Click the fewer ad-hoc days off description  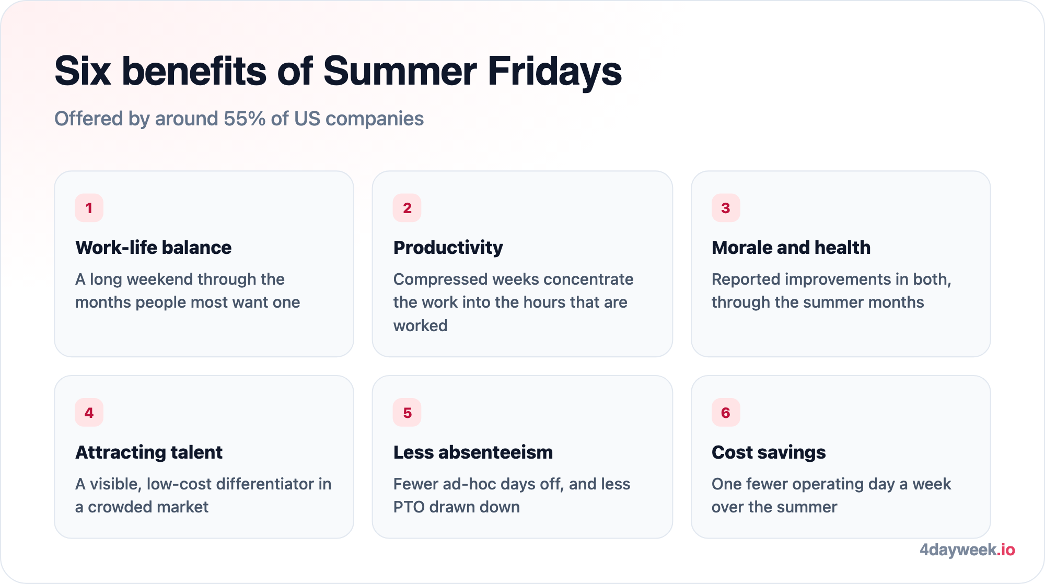tap(512, 495)
